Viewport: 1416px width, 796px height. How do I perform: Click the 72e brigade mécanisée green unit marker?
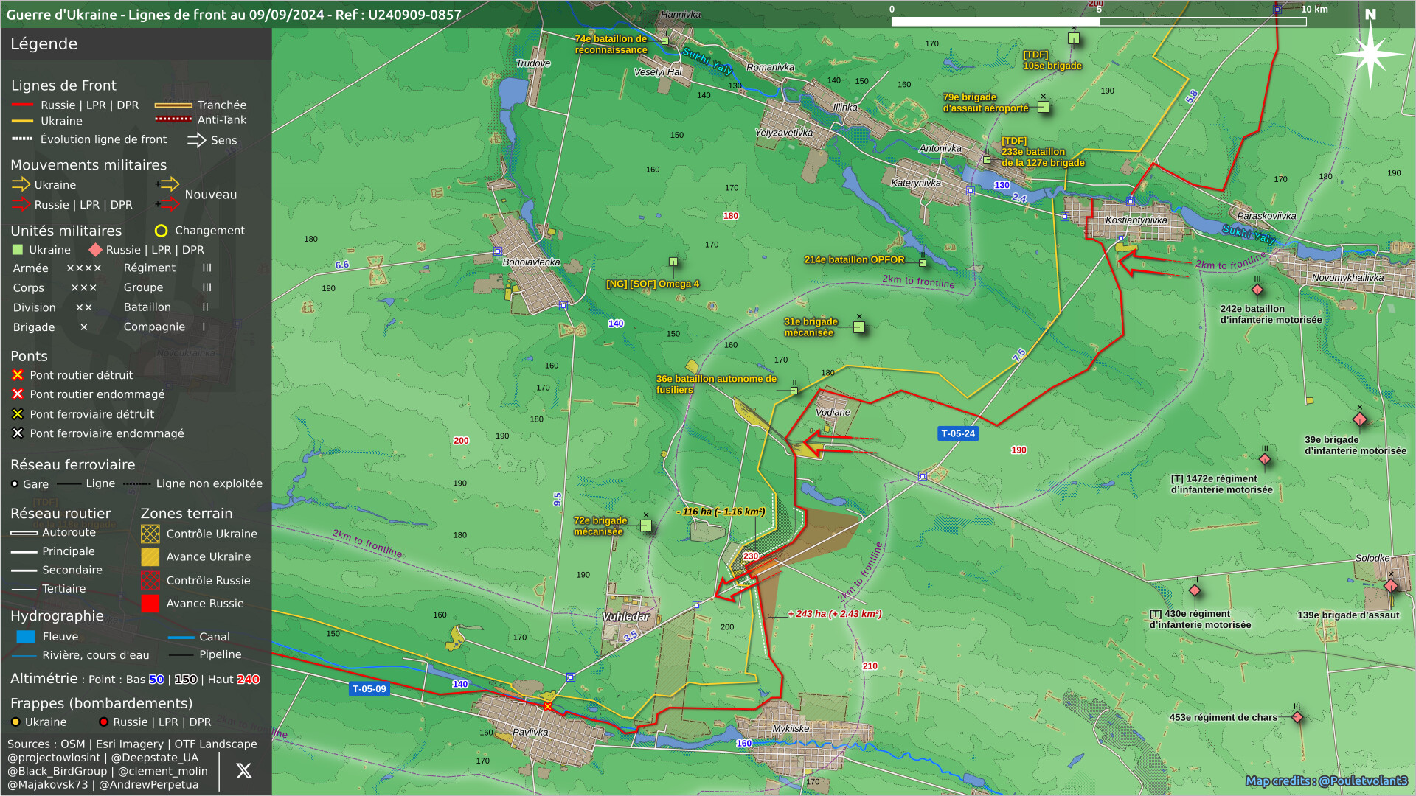(646, 526)
